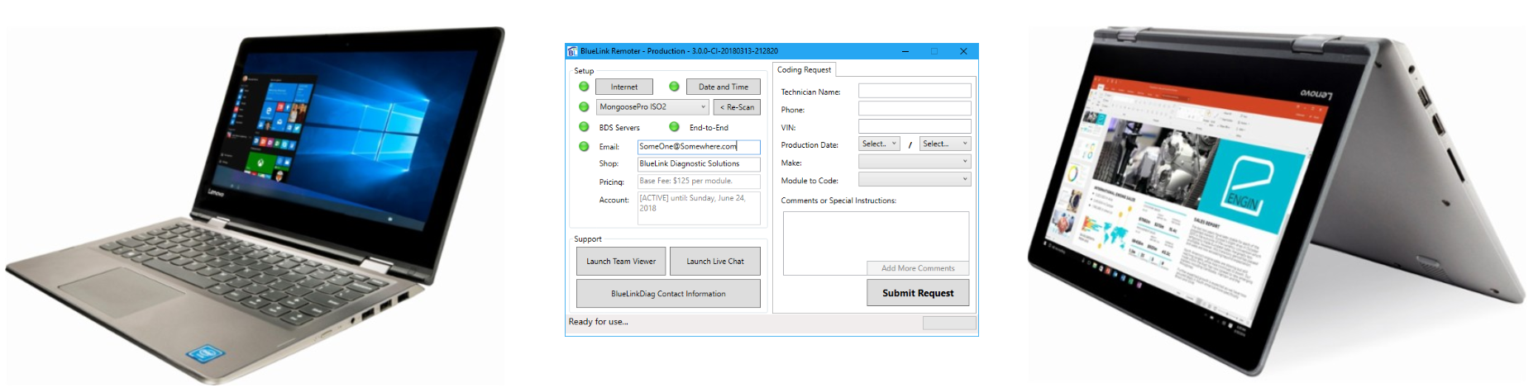1538x392 pixels.
Task: Click the Email input field
Action: 699,147
